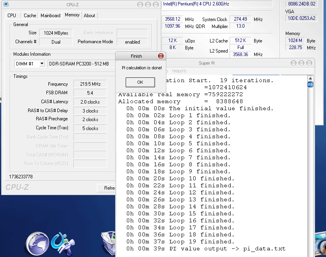Click the 8 K Byte value

(x=172, y=48)
